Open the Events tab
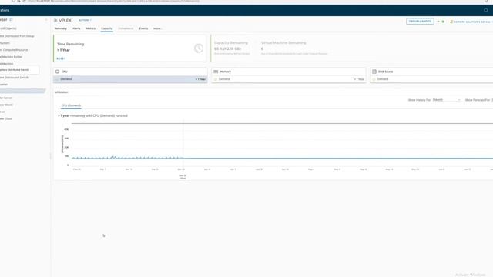493x277 pixels. pos(143,28)
